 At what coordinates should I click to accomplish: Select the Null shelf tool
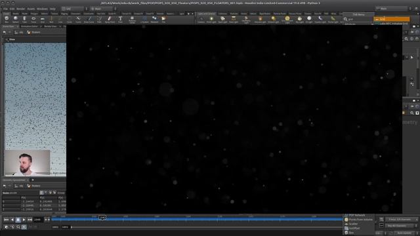tap(51, 19)
